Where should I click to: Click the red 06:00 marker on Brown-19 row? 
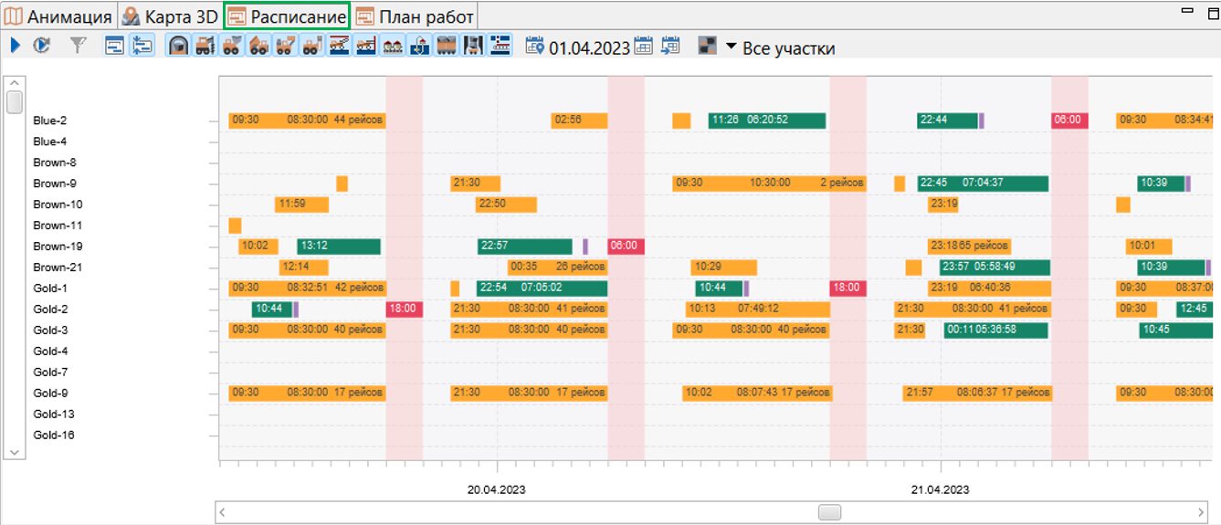pos(626,247)
